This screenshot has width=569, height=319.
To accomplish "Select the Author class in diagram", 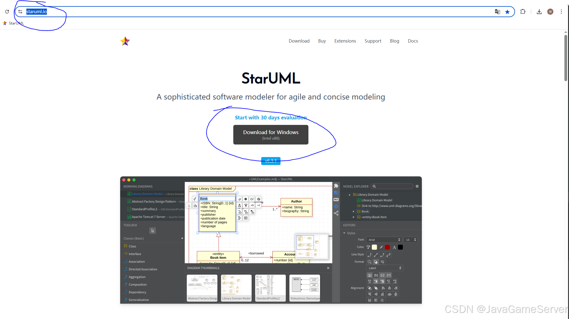I will (x=296, y=207).
